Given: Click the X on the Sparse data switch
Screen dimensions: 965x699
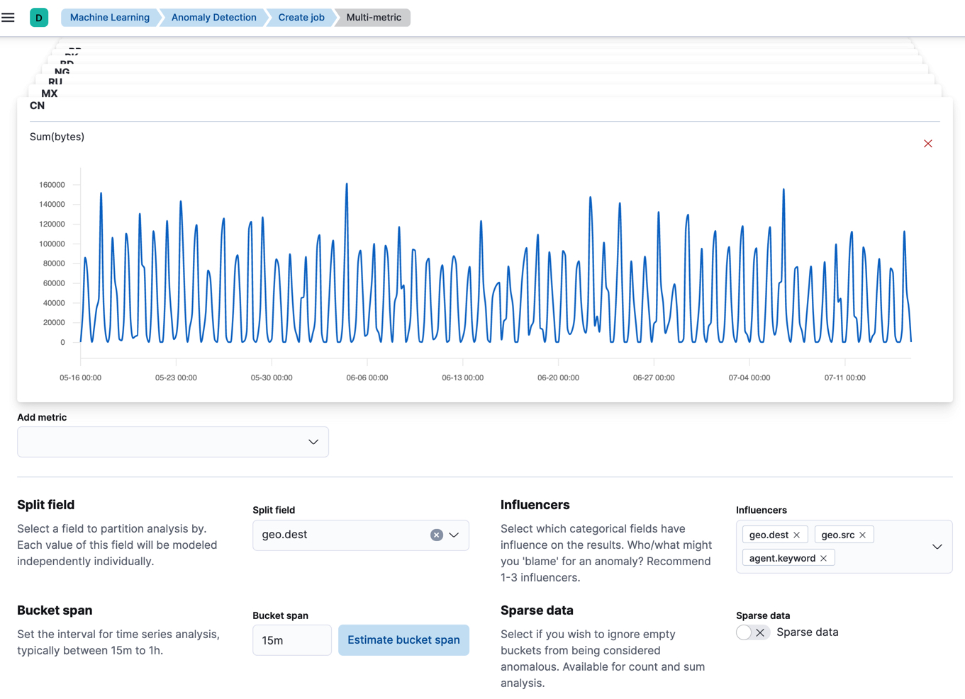Looking at the screenshot, I should click(x=762, y=632).
